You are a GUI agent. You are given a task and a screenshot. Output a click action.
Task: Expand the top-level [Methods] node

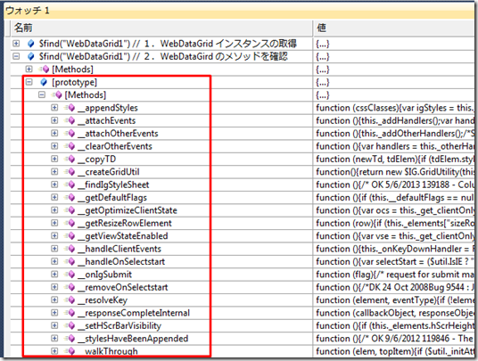[29, 70]
